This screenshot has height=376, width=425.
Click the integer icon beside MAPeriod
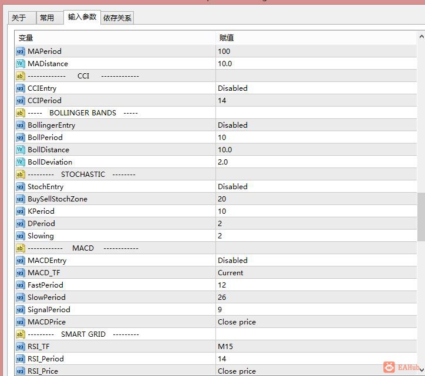[21, 52]
